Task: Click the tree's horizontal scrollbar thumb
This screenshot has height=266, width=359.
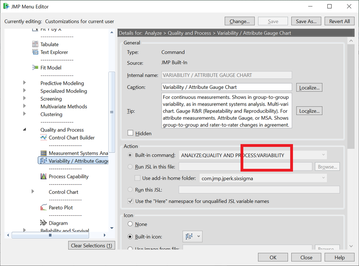Action: 50,235
